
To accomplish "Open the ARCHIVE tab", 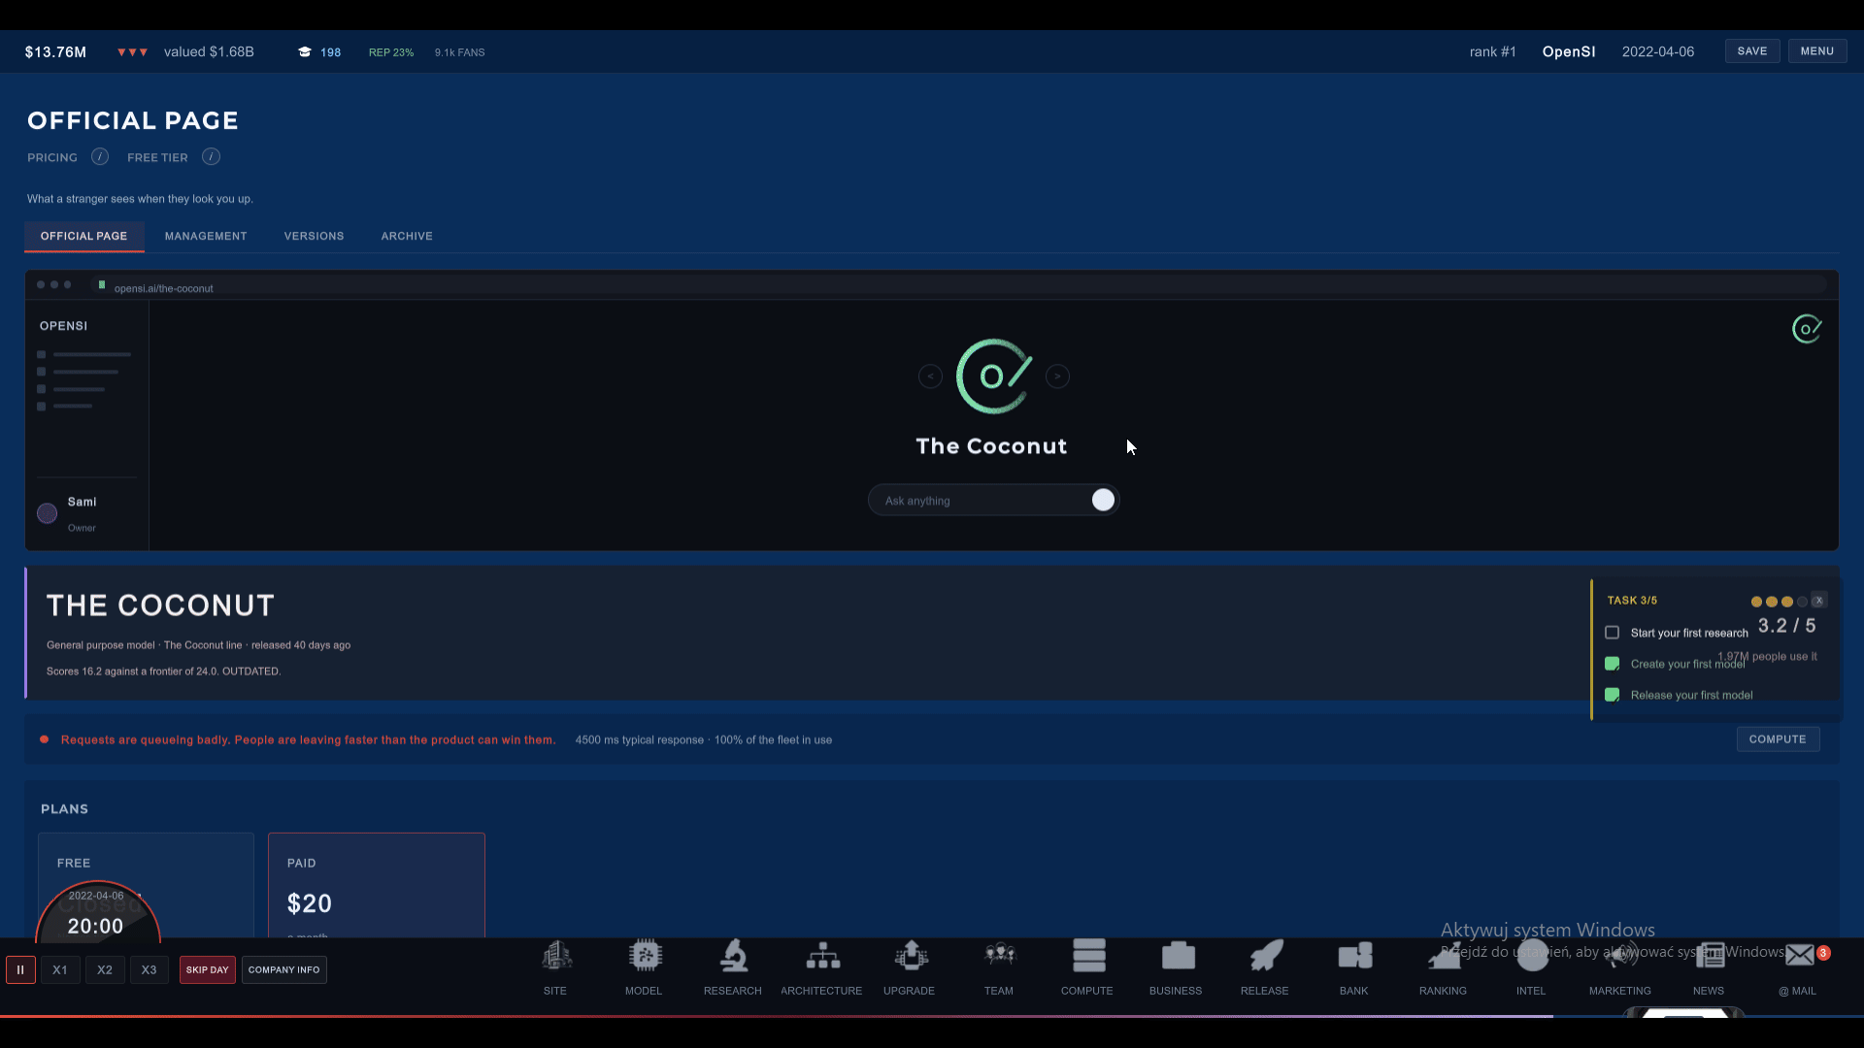I will [407, 236].
